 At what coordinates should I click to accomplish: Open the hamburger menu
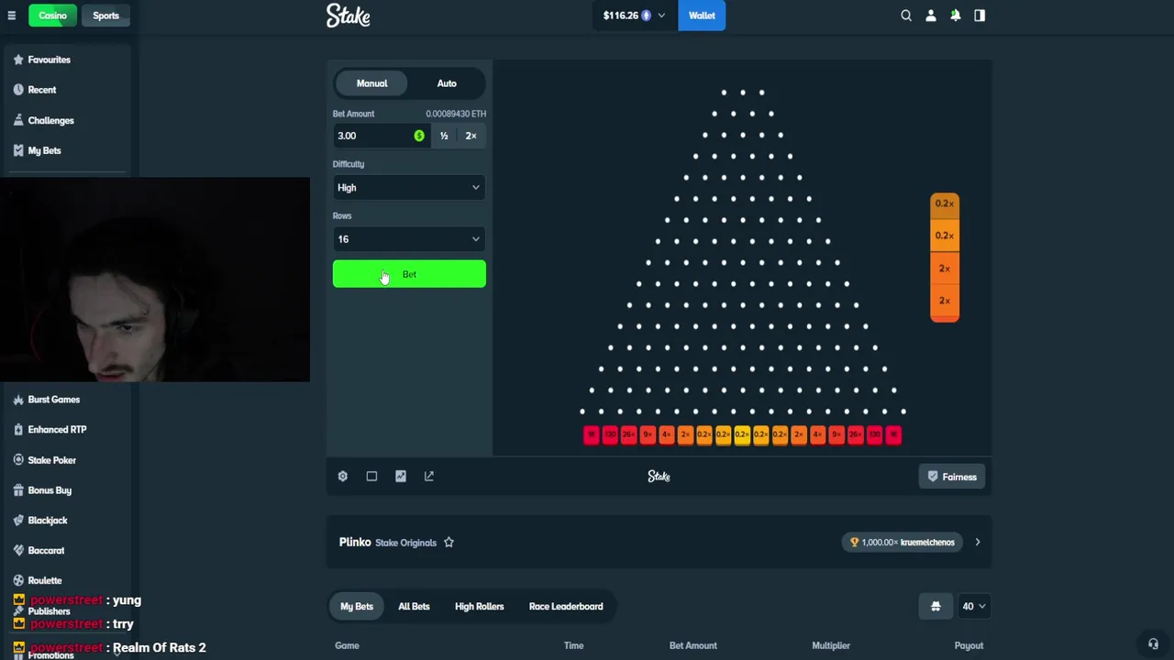(x=12, y=16)
